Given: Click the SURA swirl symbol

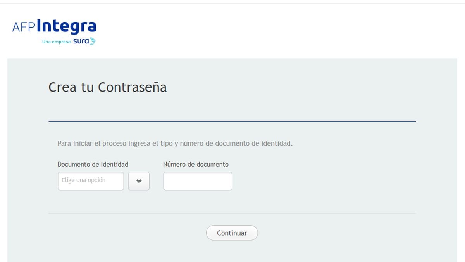Looking at the screenshot, I should 92,40.
